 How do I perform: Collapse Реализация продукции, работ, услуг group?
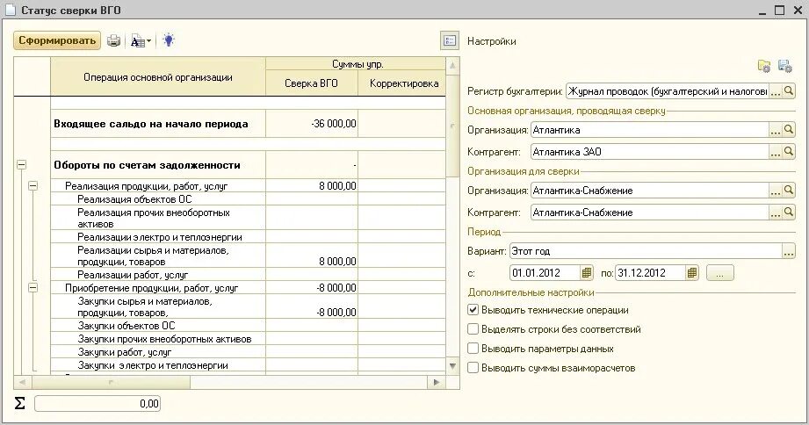(33, 185)
